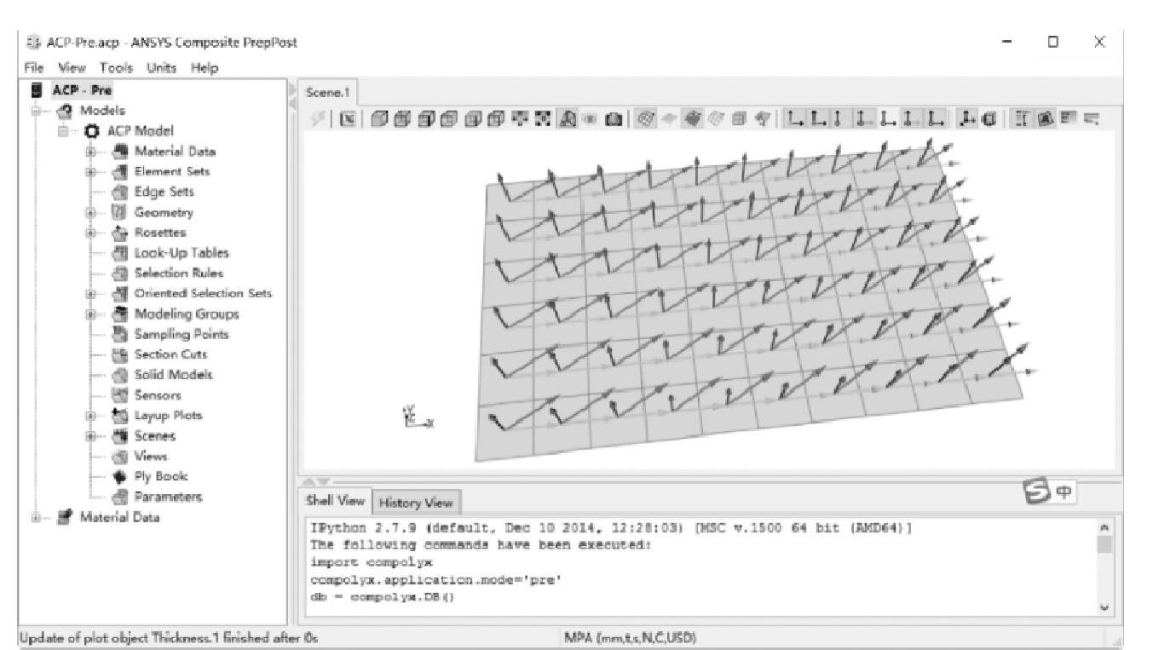Switch to the History View tab

pos(415,503)
